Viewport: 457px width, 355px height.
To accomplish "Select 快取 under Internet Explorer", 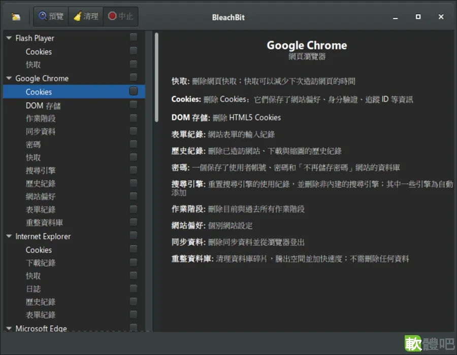I will pyautogui.click(x=74, y=276).
